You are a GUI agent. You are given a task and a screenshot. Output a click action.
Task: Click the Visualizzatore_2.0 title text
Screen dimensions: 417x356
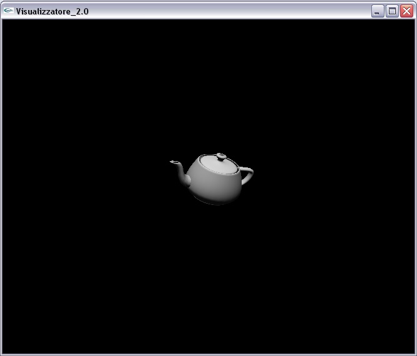(x=52, y=11)
